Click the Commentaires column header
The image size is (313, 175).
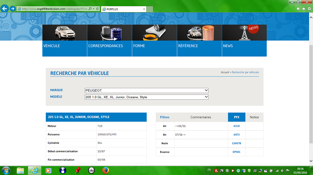pyautogui.click(x=201, y=117)
